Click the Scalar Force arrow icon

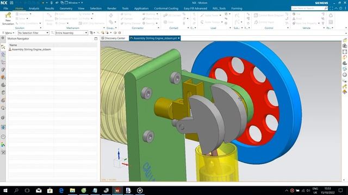click(202, 15)
